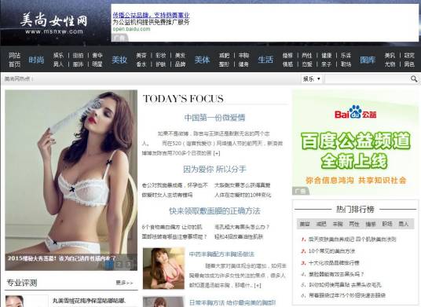421x307 pixels.
Task: Focus the search text field
Action: pyautogui.click(x=368, y=79)
